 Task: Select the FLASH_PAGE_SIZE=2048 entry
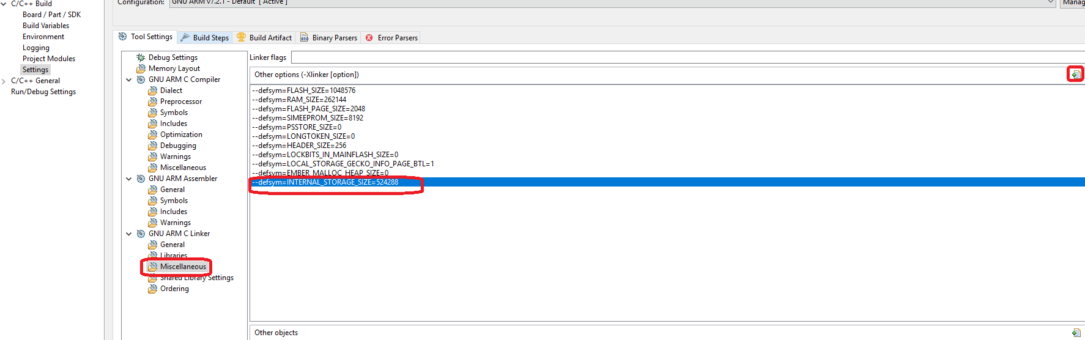[308, 109]
